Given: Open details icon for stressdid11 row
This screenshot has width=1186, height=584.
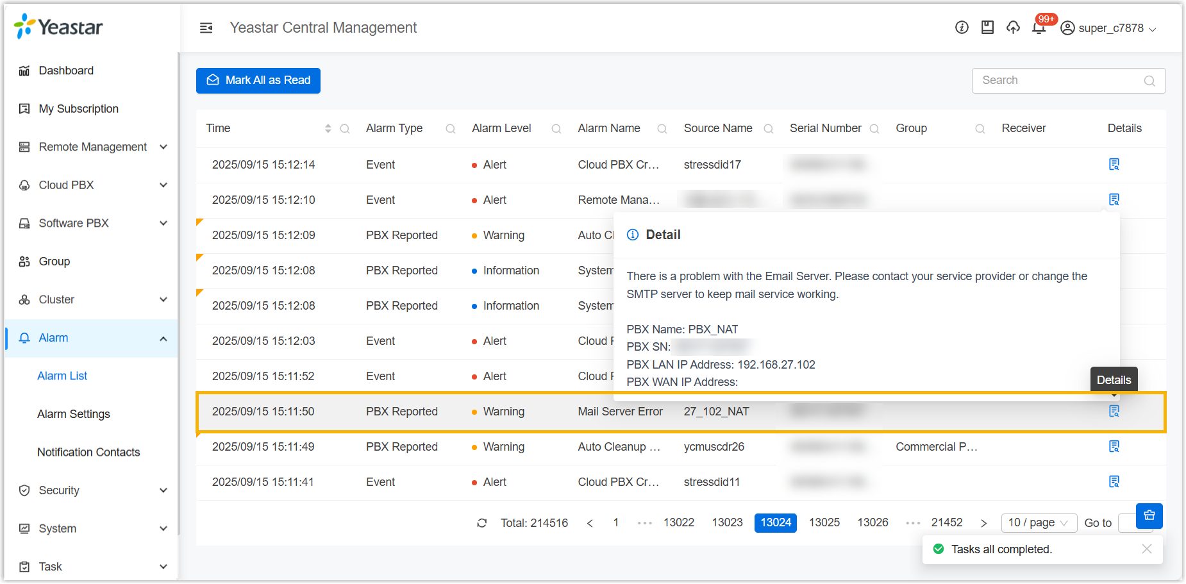Looking at the screenshot, I should [1114, 482].
